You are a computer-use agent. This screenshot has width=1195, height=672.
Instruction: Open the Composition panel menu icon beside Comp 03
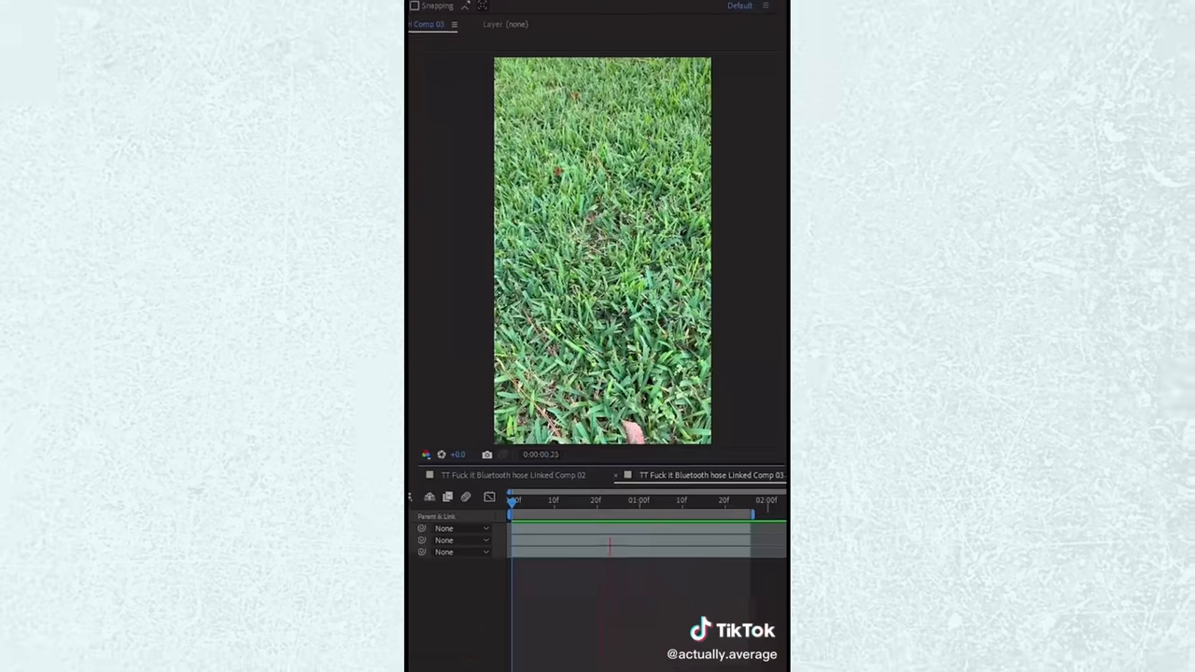coord(454,24)
